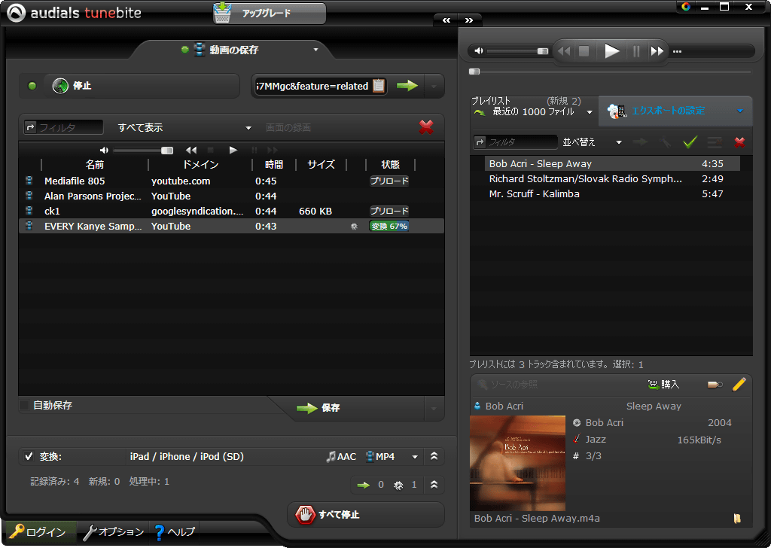Sort the video list by ドメイン column
This screenshot has width=771, height=548.
200,165
